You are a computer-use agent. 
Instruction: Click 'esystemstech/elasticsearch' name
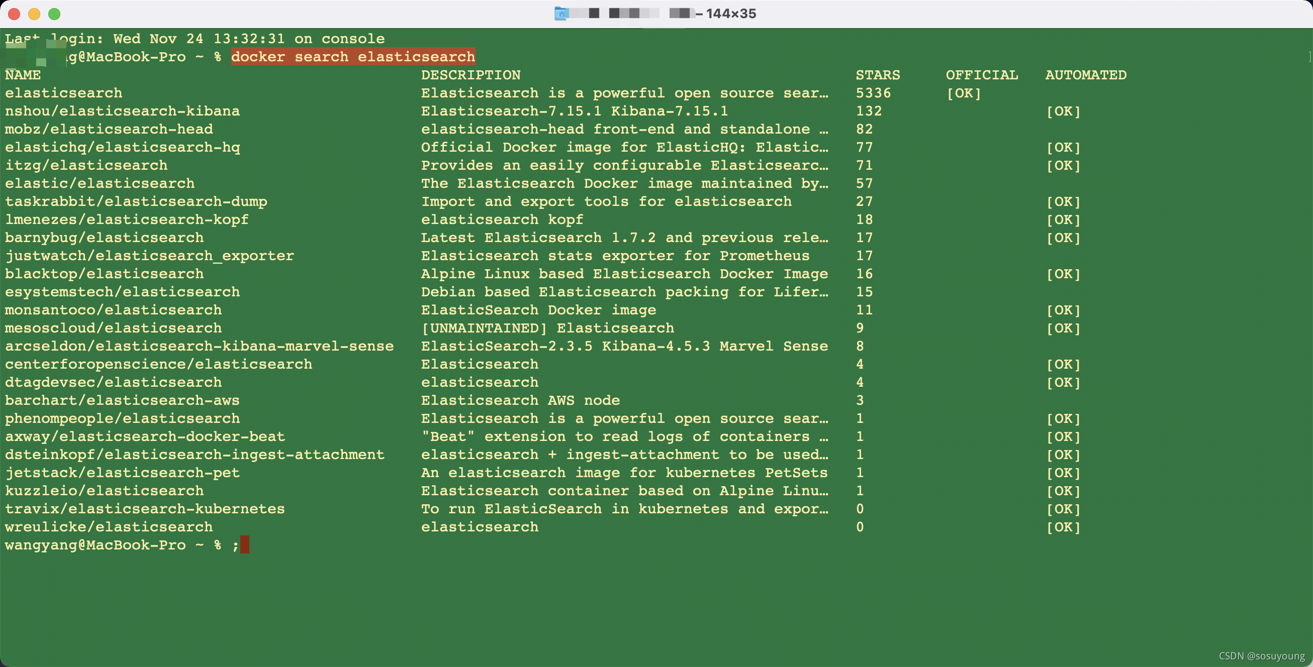click(122, 292)
